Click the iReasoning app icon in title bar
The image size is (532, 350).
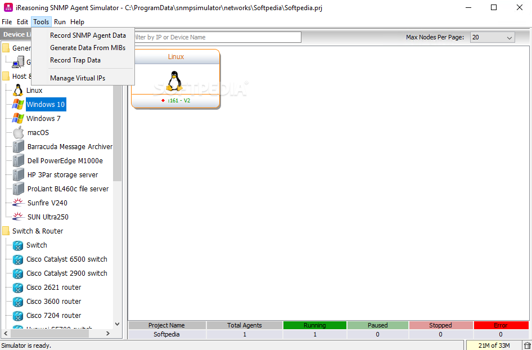coord(8,7)
